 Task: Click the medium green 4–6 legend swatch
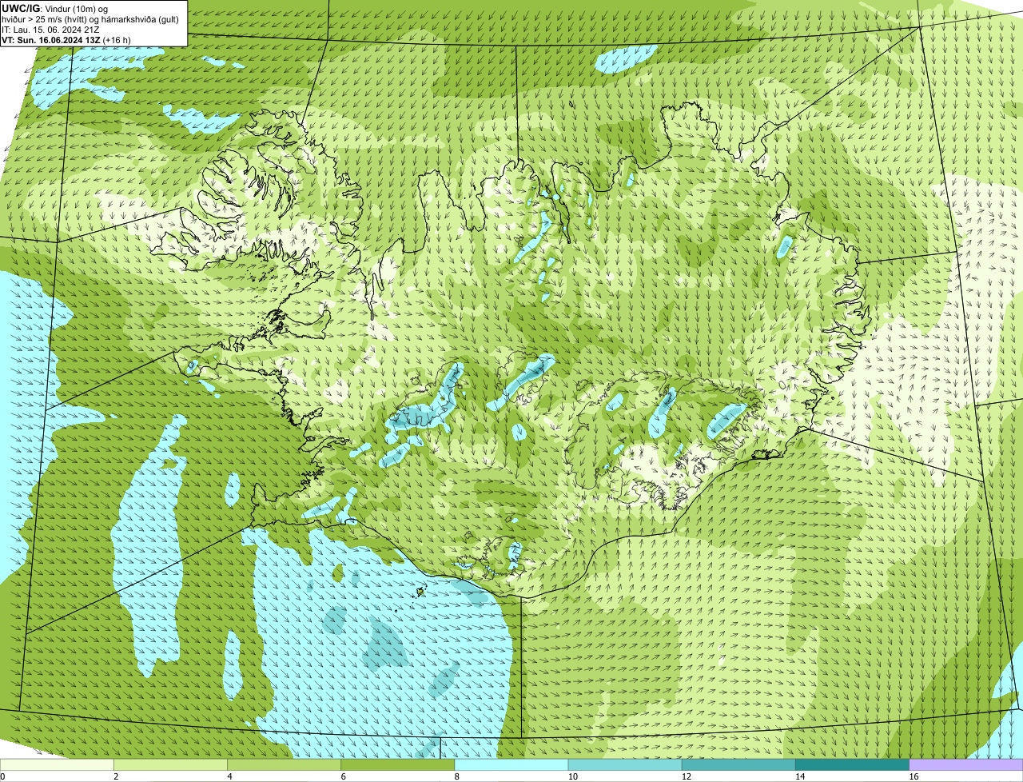click(284, 764)
